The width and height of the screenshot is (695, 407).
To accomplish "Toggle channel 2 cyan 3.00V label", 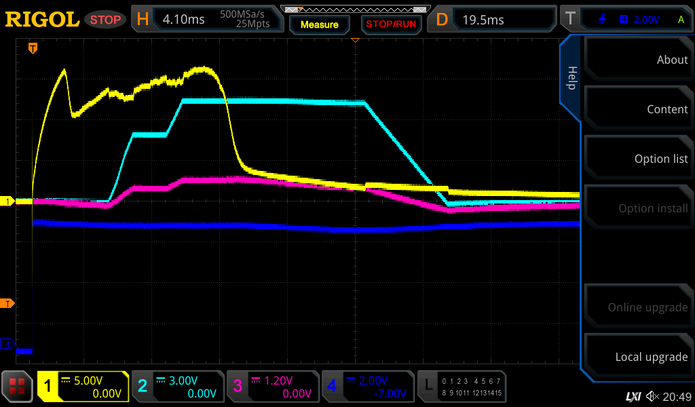I will [x=178, y=387].
